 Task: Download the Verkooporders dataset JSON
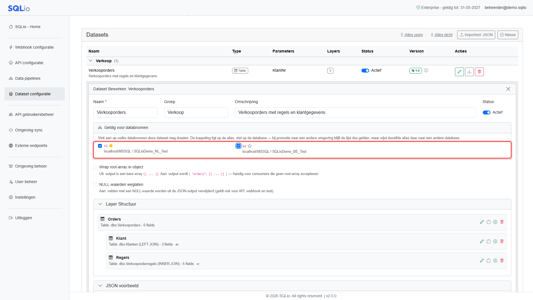tap(469, 72)
